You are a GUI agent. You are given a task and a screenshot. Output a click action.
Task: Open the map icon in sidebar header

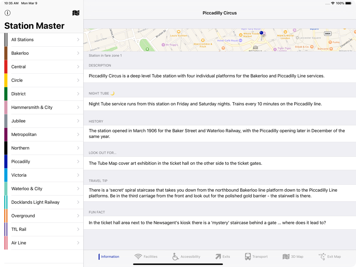point(76,13)
